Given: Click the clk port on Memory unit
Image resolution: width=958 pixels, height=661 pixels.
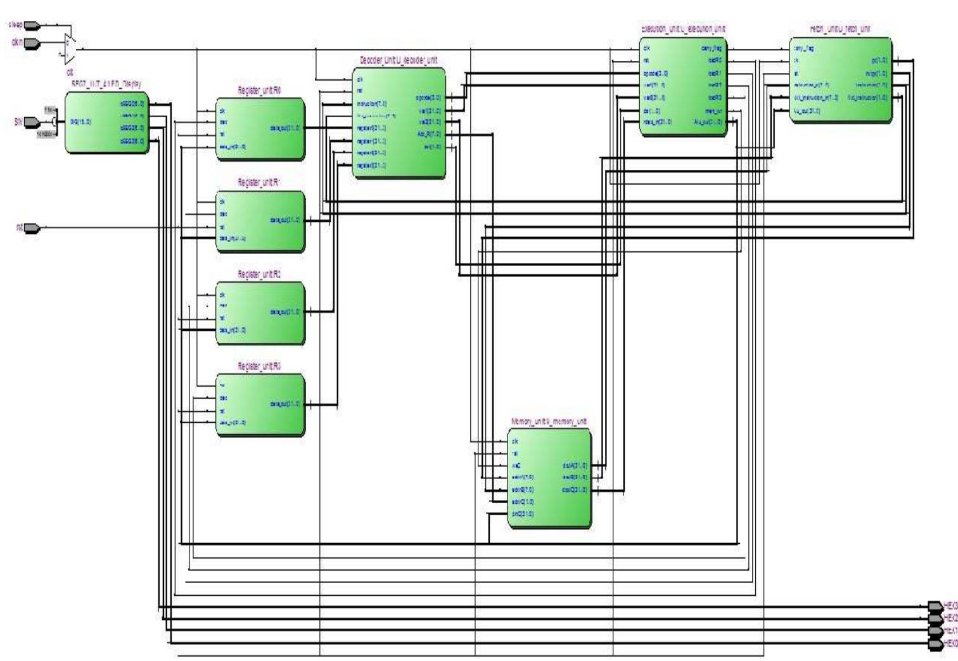Looking at the screenshot, I should point(515,441).
